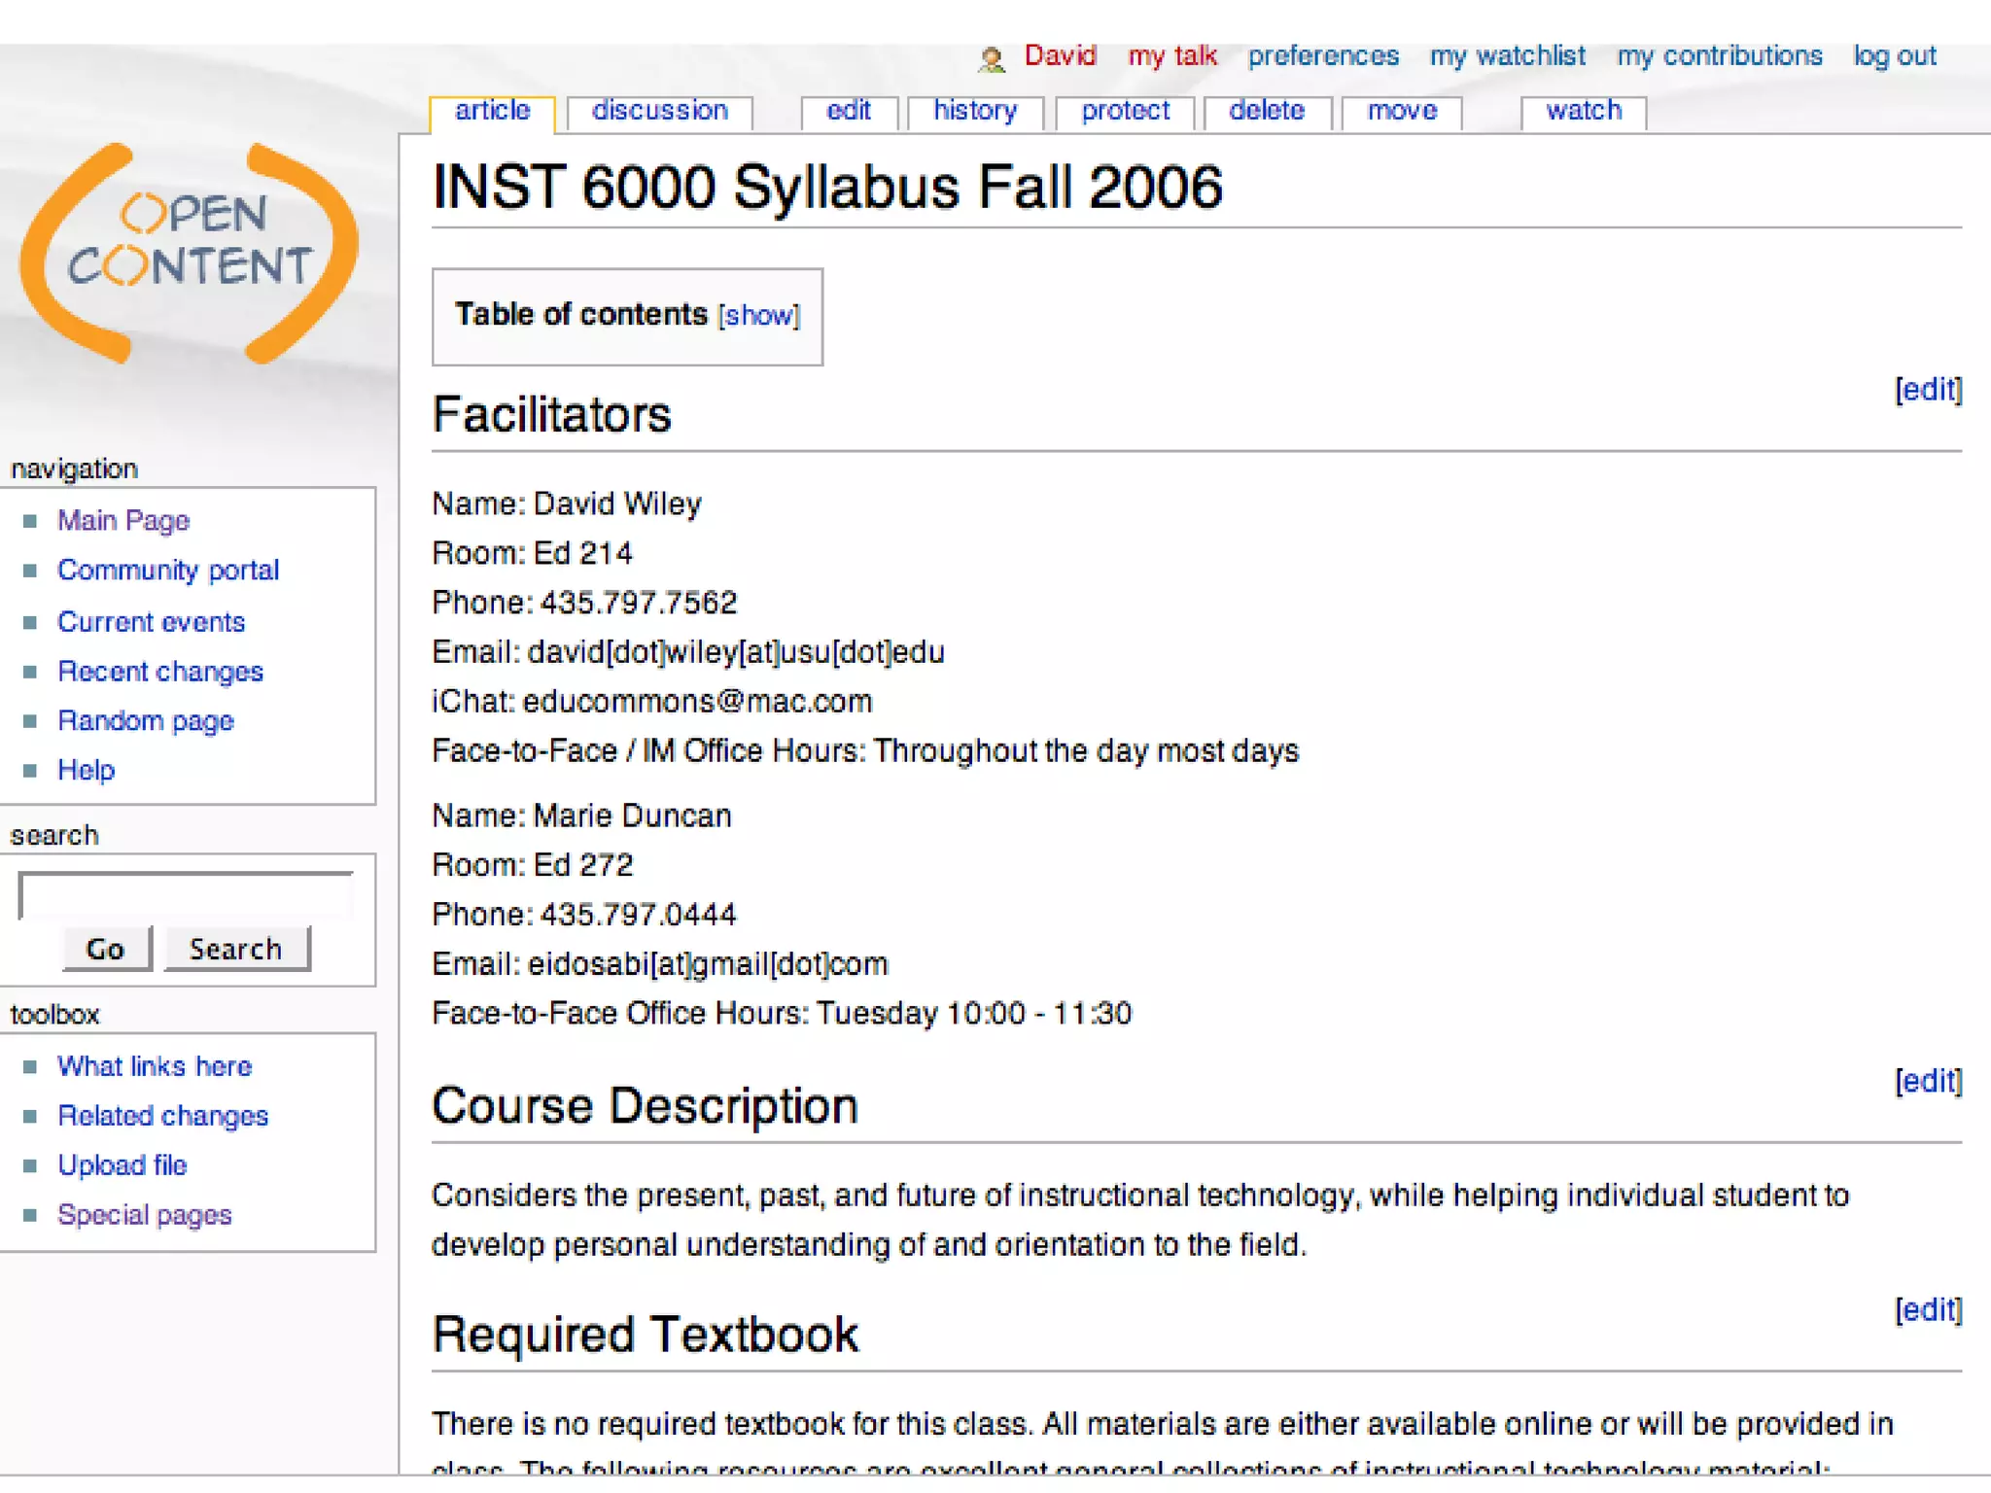Open Recent changes in navigation

pos(160,672)
